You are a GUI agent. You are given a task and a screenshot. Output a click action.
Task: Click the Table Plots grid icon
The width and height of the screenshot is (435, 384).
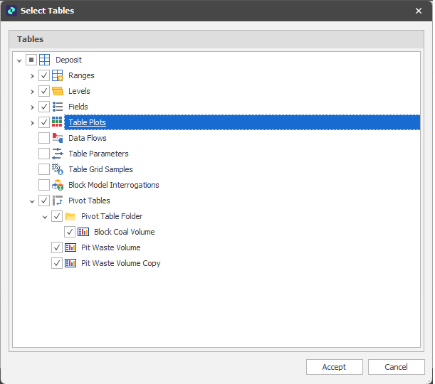coord(58,122)
